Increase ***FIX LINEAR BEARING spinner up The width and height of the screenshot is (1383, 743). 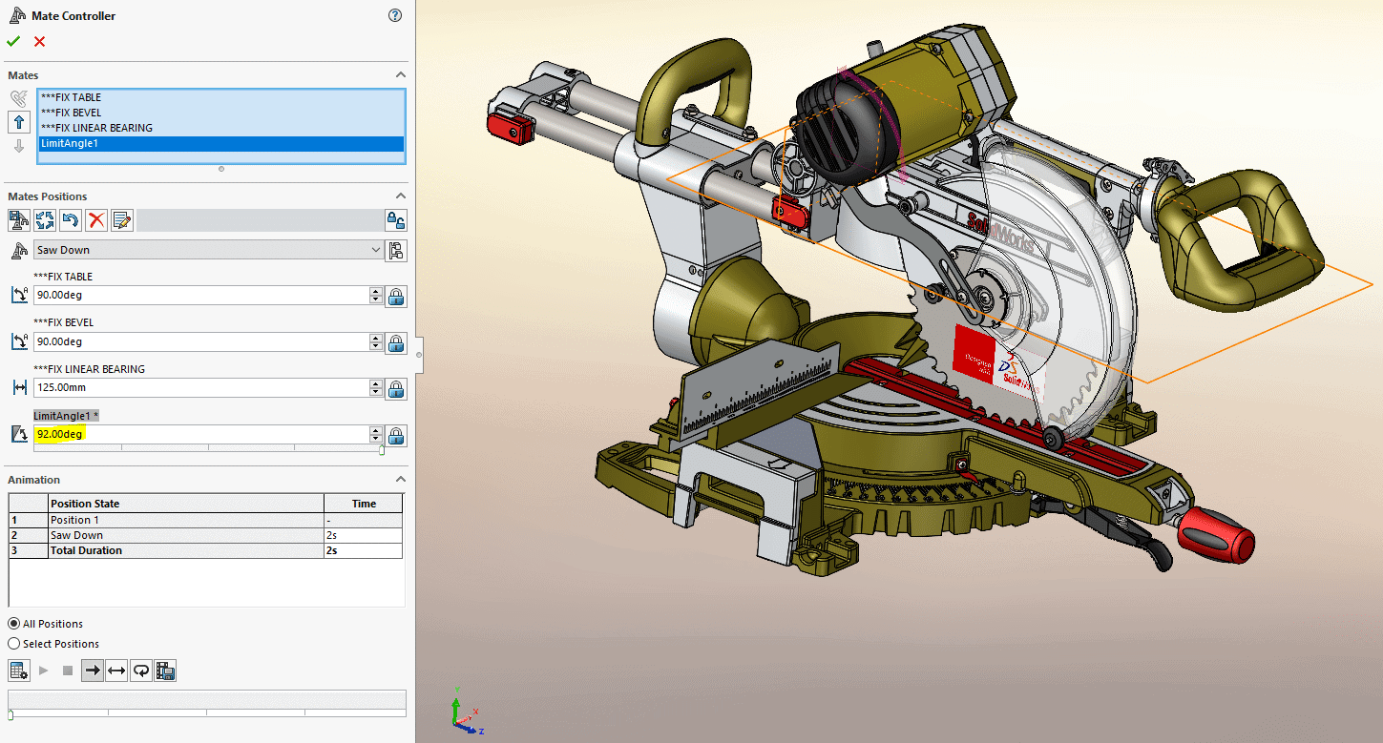pyautogui.click(x=376, y=383)
